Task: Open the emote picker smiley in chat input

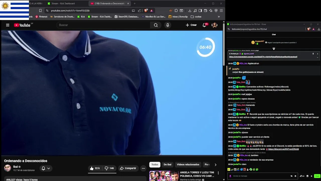Action: [295, 176]
